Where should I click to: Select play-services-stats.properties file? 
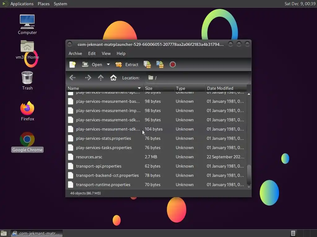(x=156, y=138)
